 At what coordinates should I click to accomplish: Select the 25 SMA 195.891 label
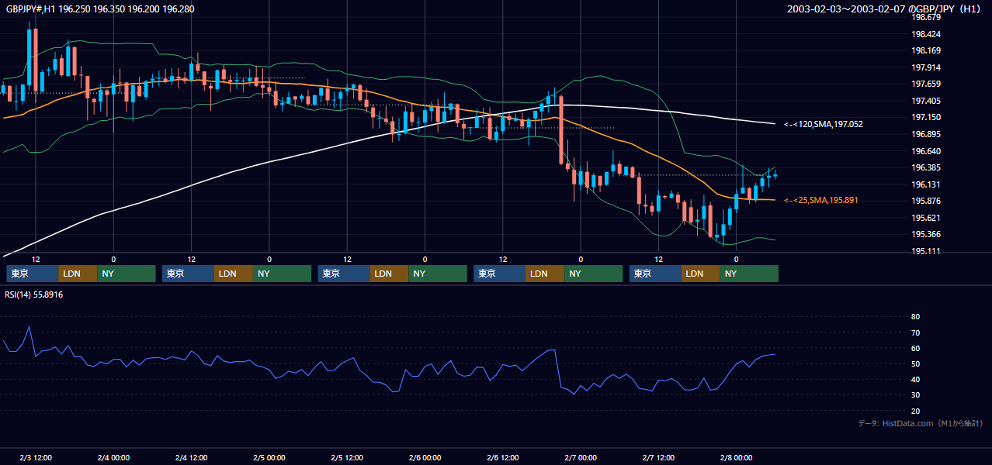point(821,201)
